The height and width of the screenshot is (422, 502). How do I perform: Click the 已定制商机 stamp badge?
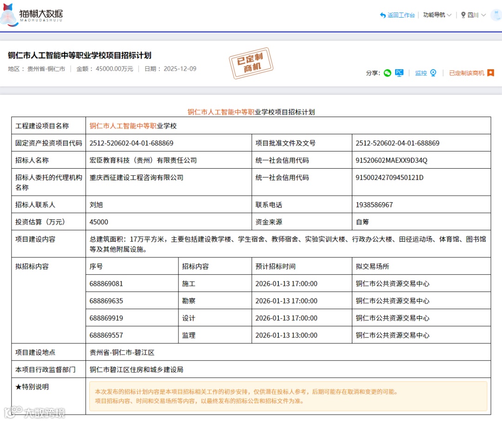251,63
